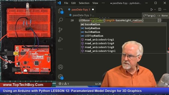The width and height of the screenshot is (169, 95).
Task: Click the cylinder function name in code
Action: click(97, 20)
